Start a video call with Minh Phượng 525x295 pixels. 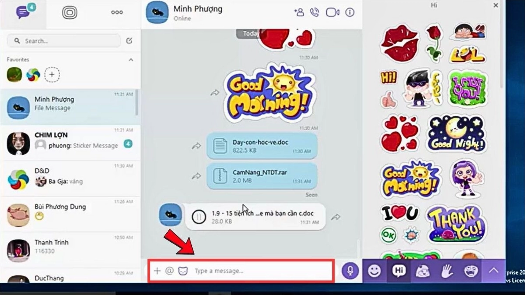point(332,12)
